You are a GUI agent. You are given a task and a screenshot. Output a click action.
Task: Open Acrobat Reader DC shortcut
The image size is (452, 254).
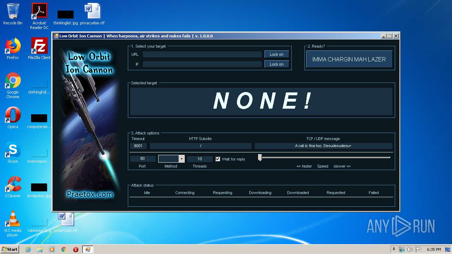point(39,16)
